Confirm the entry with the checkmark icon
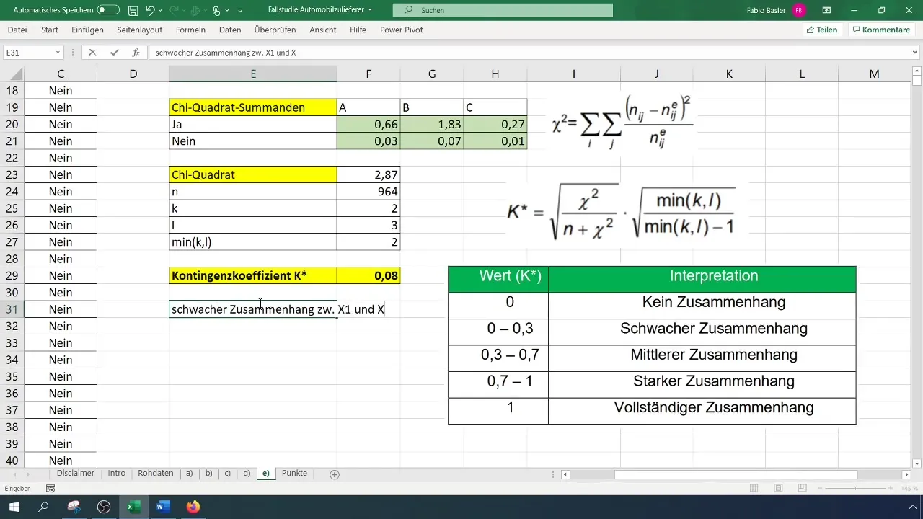The image size is (923, 519). pos(114,53)
